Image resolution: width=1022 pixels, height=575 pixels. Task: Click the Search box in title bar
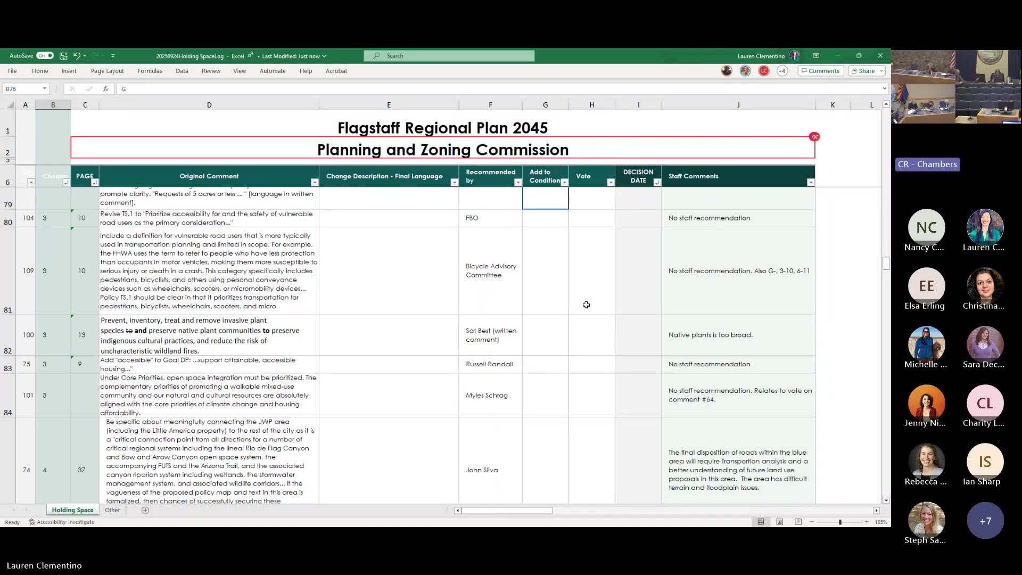[x=449, y=56]
